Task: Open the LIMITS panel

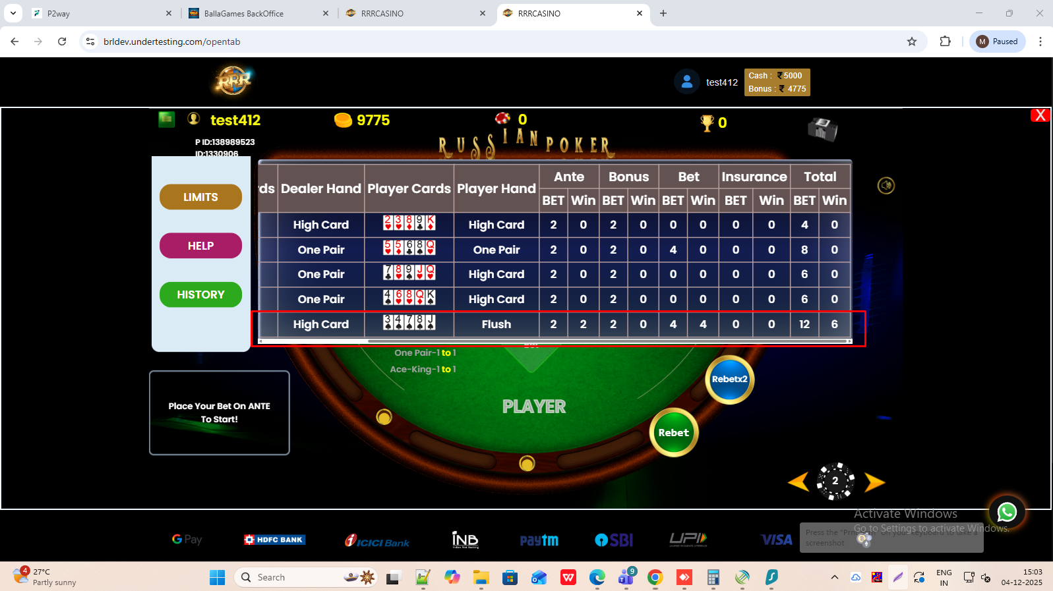Action: (x=200, y=197)
